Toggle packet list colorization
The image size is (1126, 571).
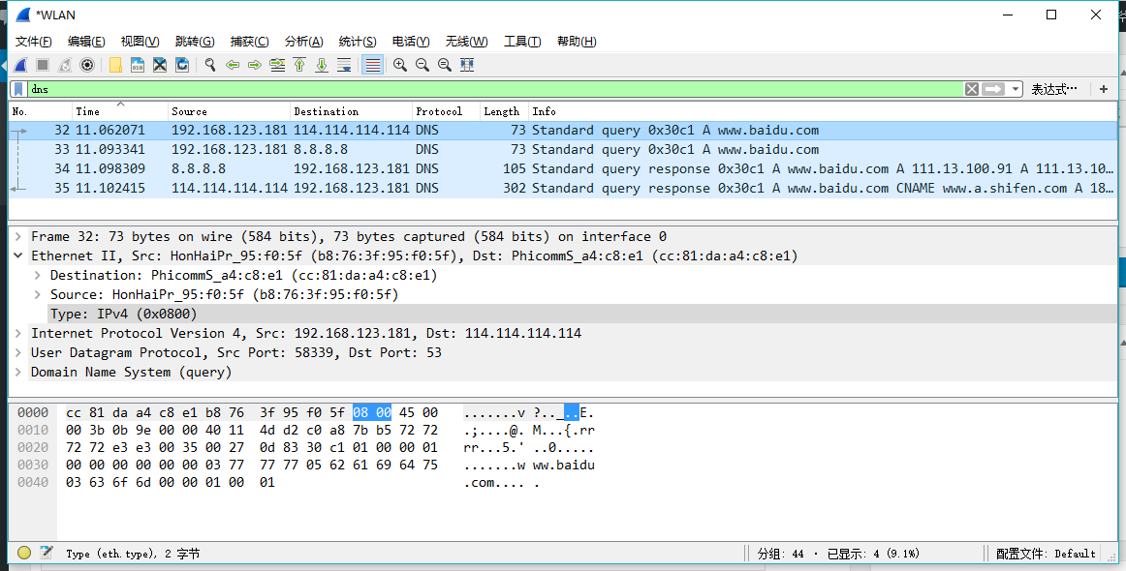coord(373,65)
